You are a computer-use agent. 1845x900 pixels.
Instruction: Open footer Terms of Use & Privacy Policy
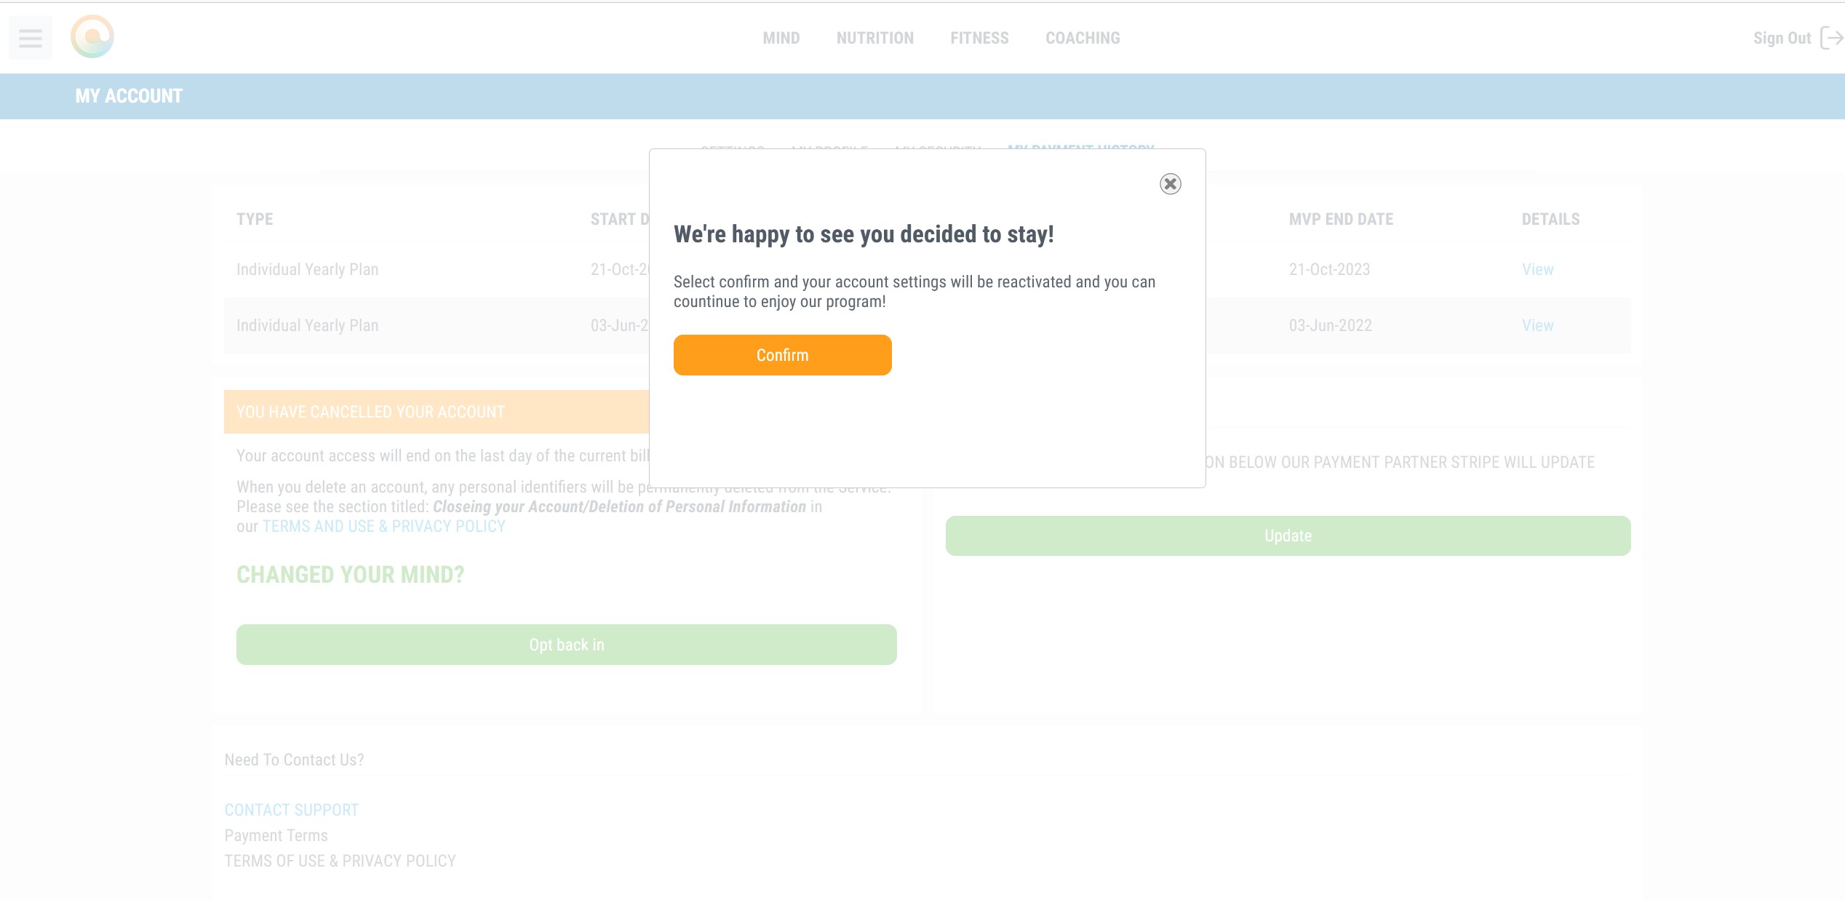[x=340, y=861]
